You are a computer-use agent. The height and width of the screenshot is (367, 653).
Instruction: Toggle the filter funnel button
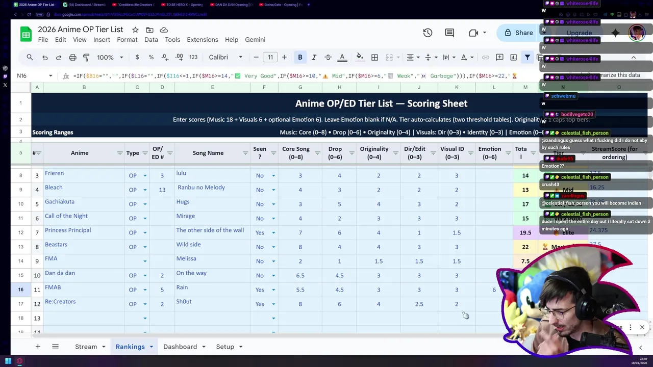pyautogui.click(x=528, y=57)
